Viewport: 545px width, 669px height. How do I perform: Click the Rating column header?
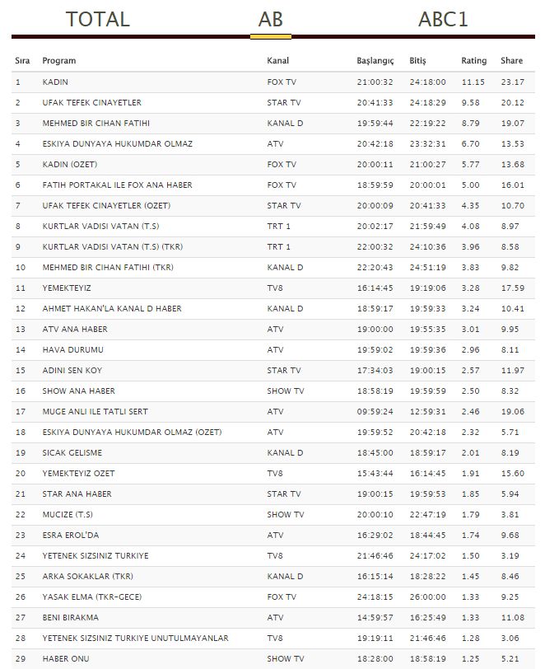(473, 61)
